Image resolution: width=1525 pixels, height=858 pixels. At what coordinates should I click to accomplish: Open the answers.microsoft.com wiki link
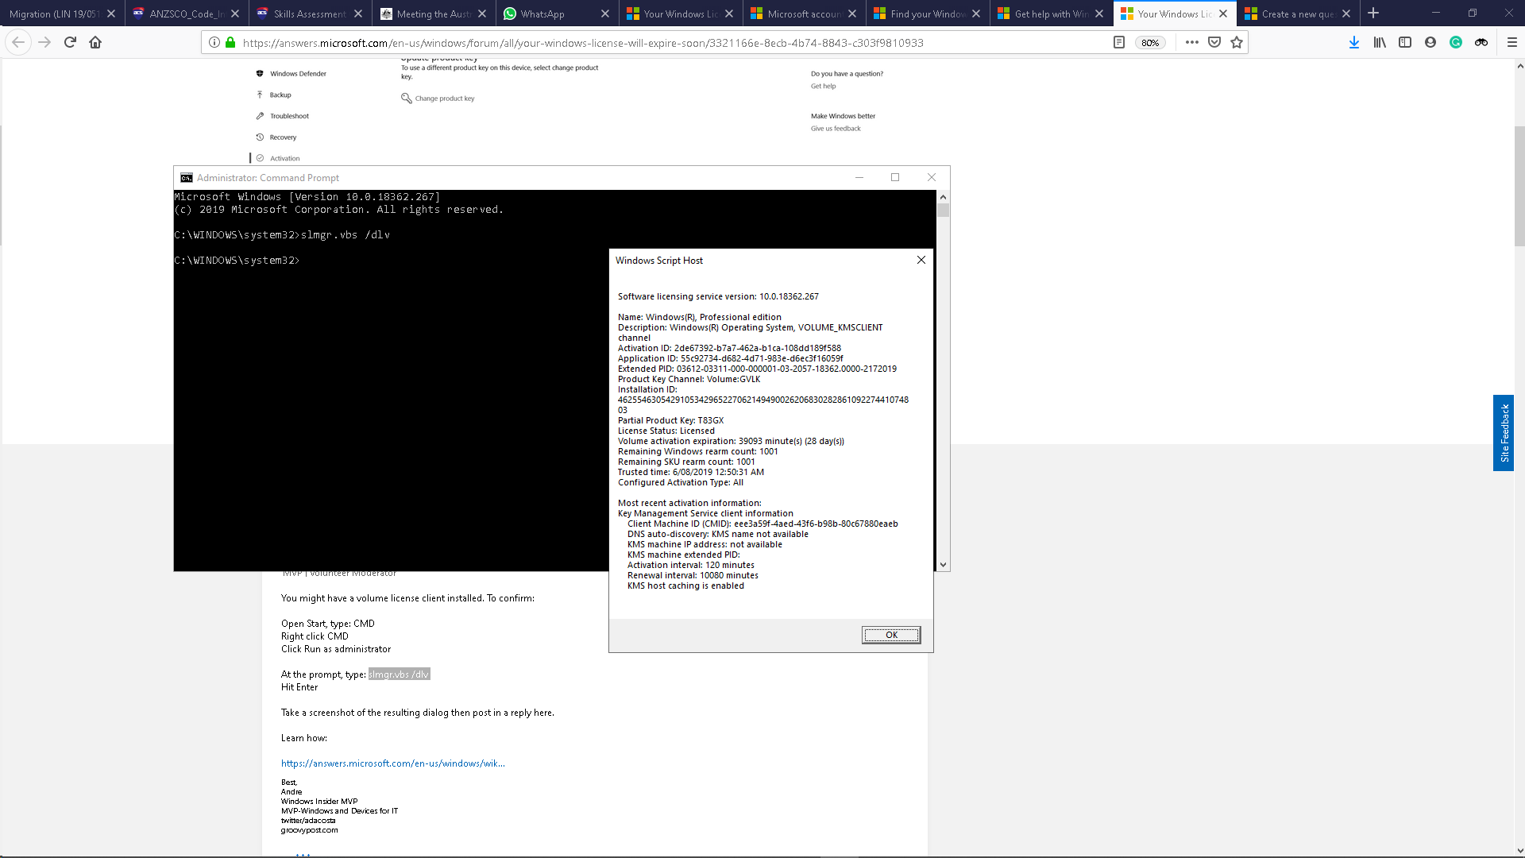(x=392, y=763)
